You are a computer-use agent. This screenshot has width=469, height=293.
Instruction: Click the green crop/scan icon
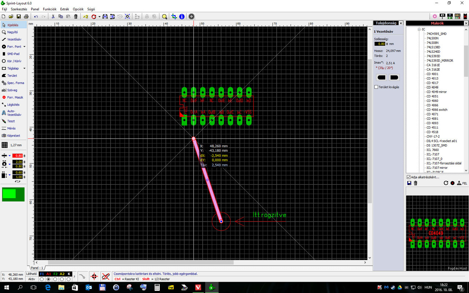click(x=174, y=16)
